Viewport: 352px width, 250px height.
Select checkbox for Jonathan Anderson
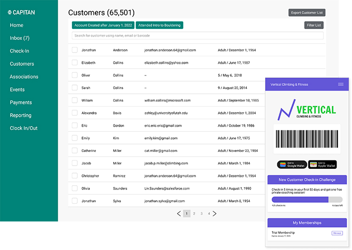click(75, 50)
